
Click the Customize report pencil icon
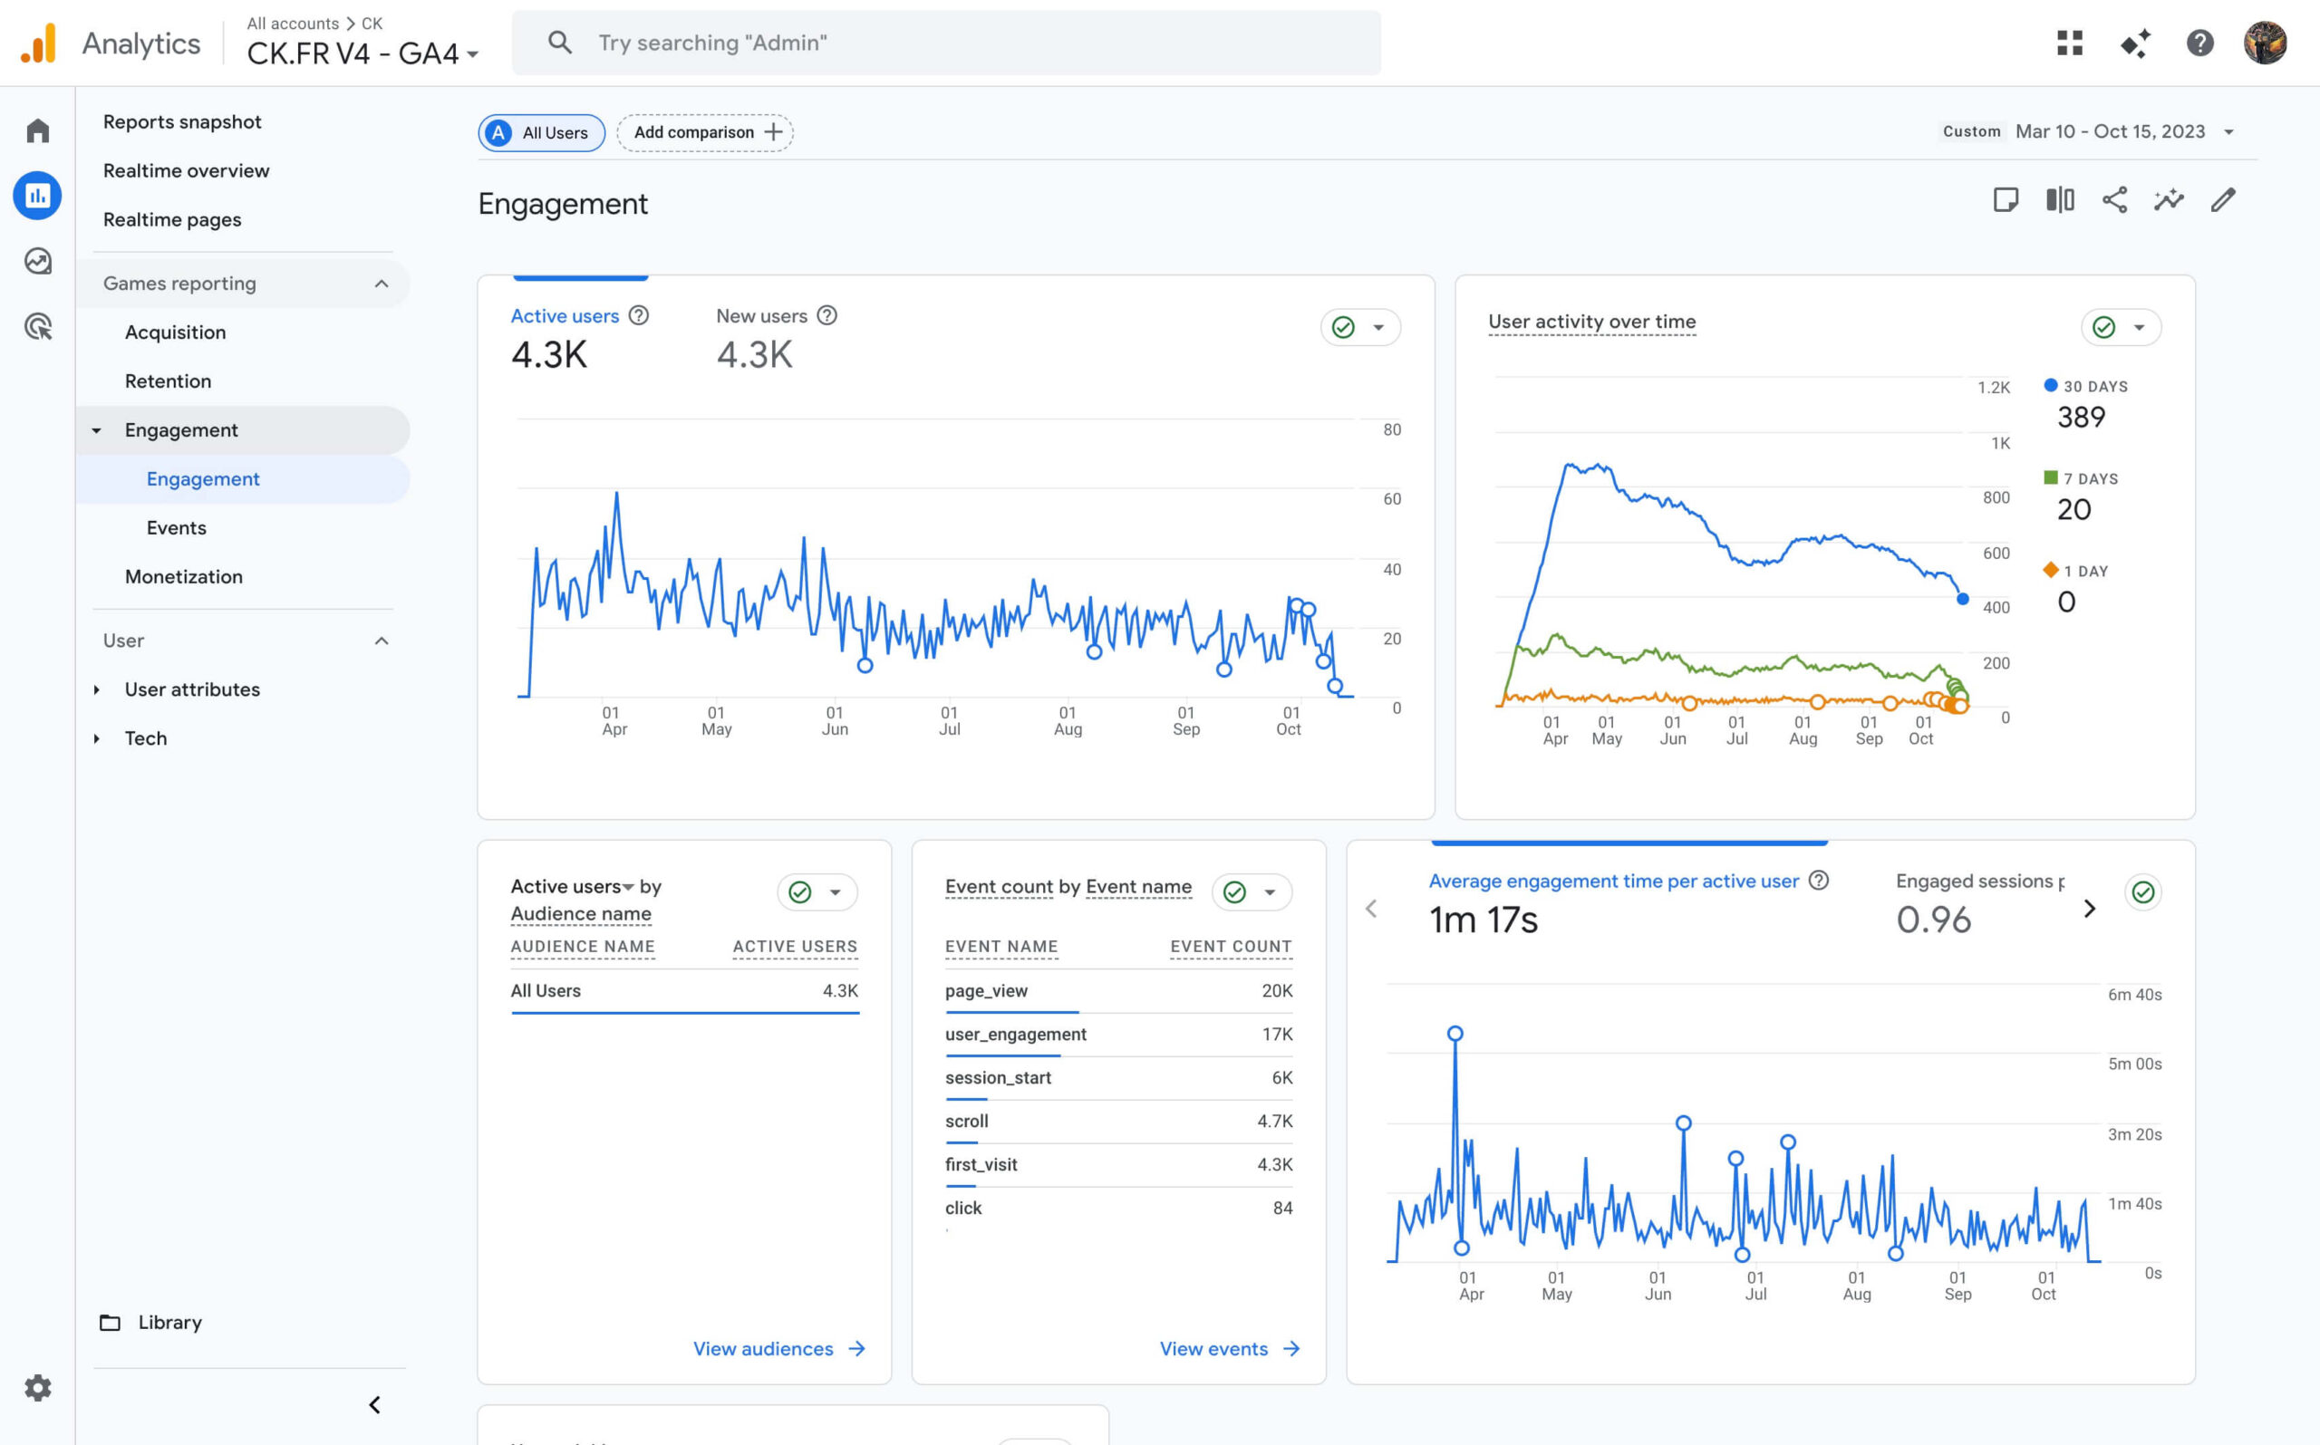[2222, 199]
